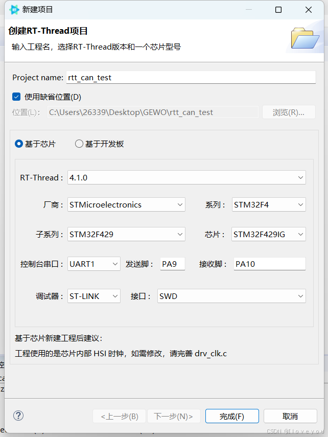Click the open folder wizard icon

coord(305,38)
